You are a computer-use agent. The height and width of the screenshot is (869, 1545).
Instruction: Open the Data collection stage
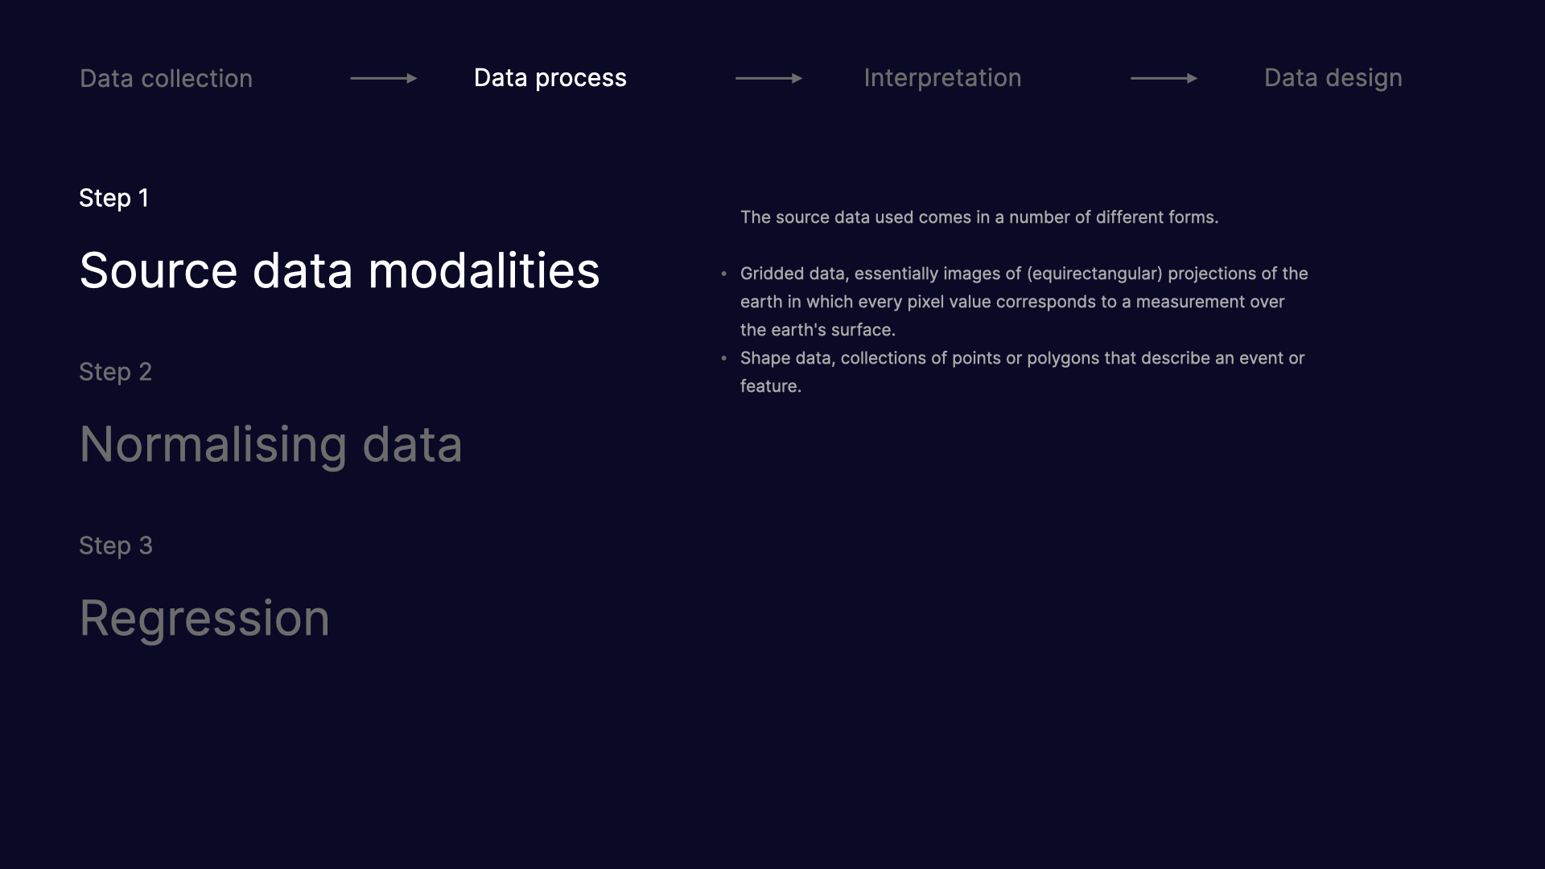(166, 78)
